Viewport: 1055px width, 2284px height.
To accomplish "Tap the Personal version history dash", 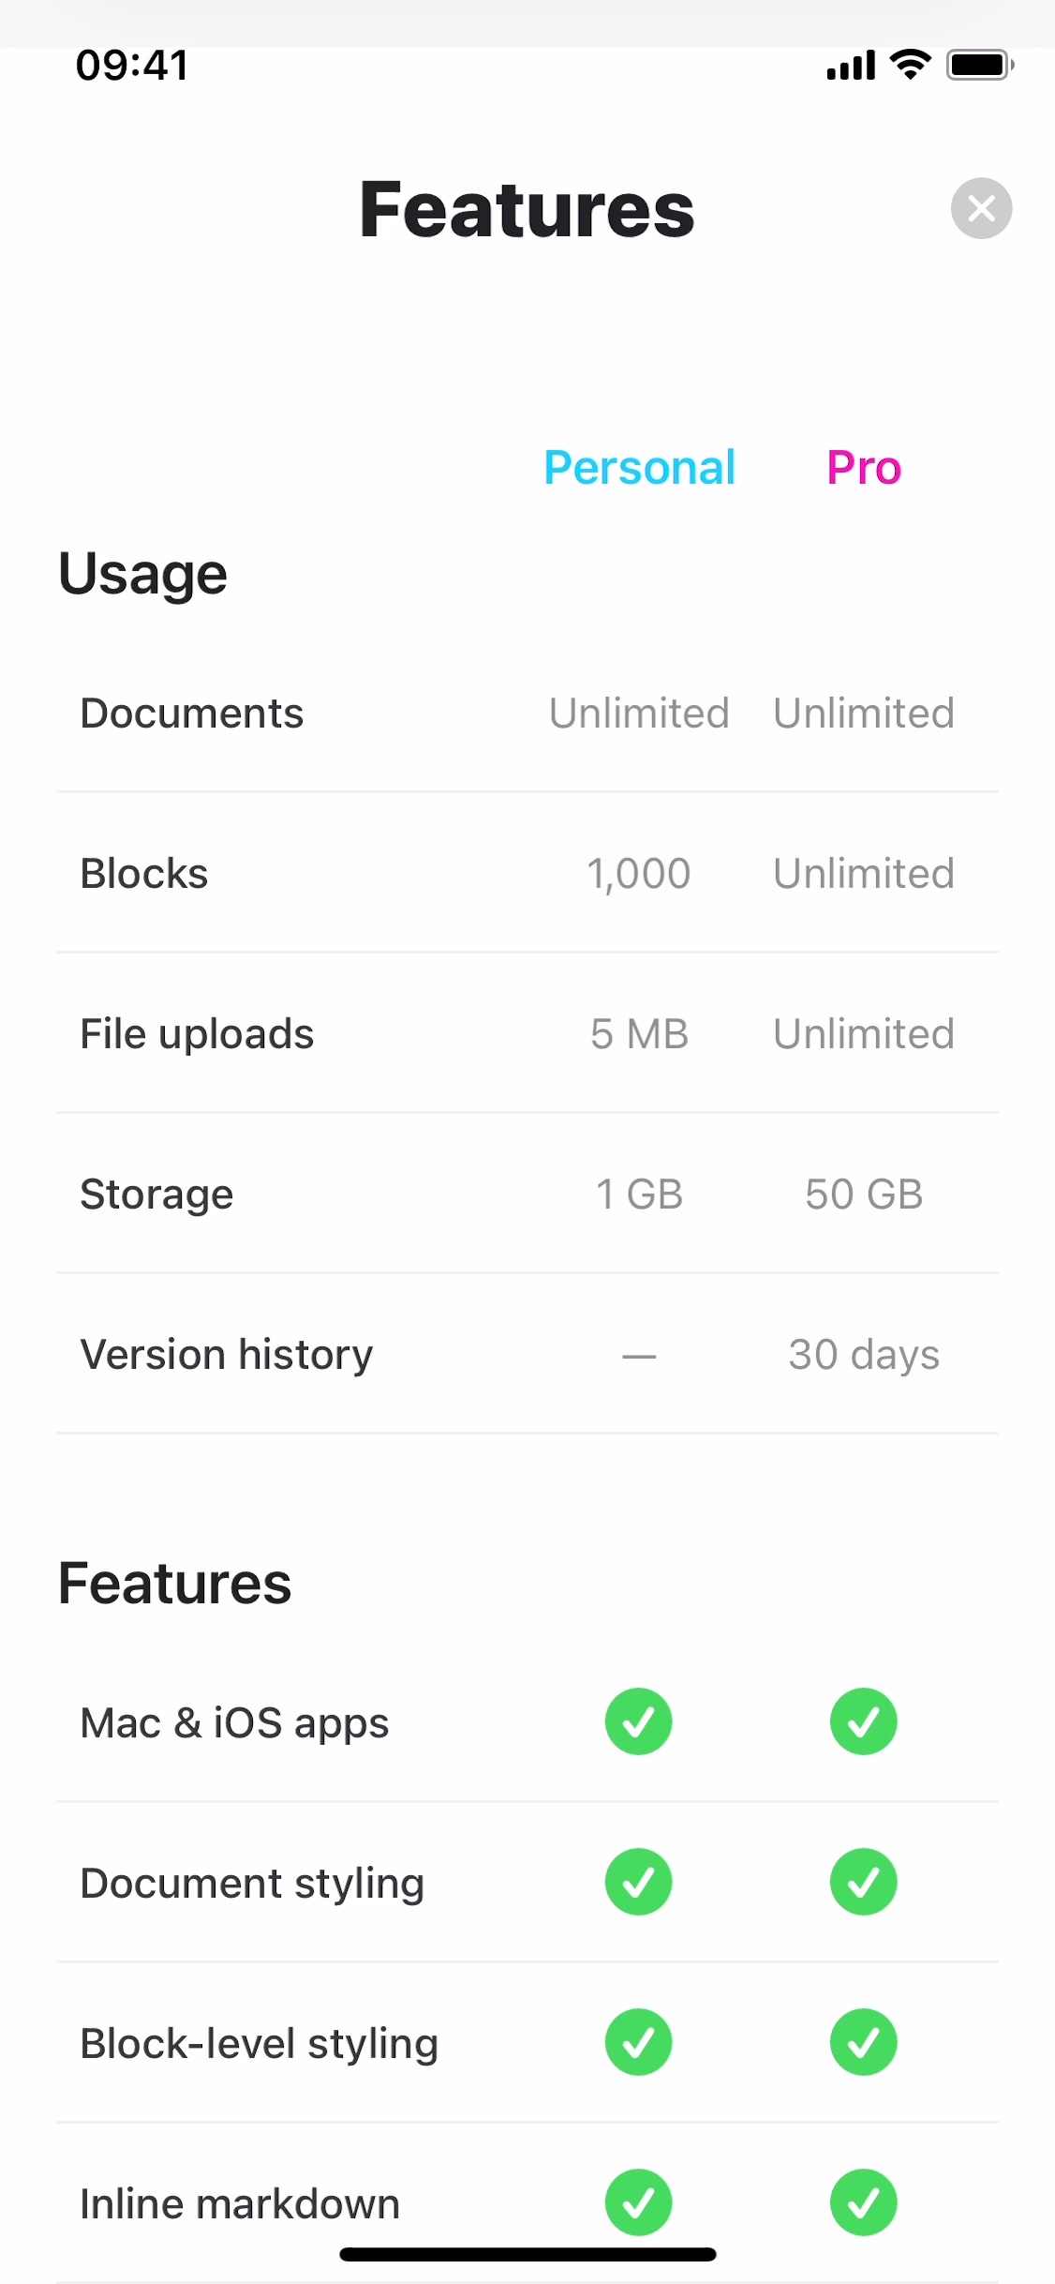I will [x=639, y=1356].
